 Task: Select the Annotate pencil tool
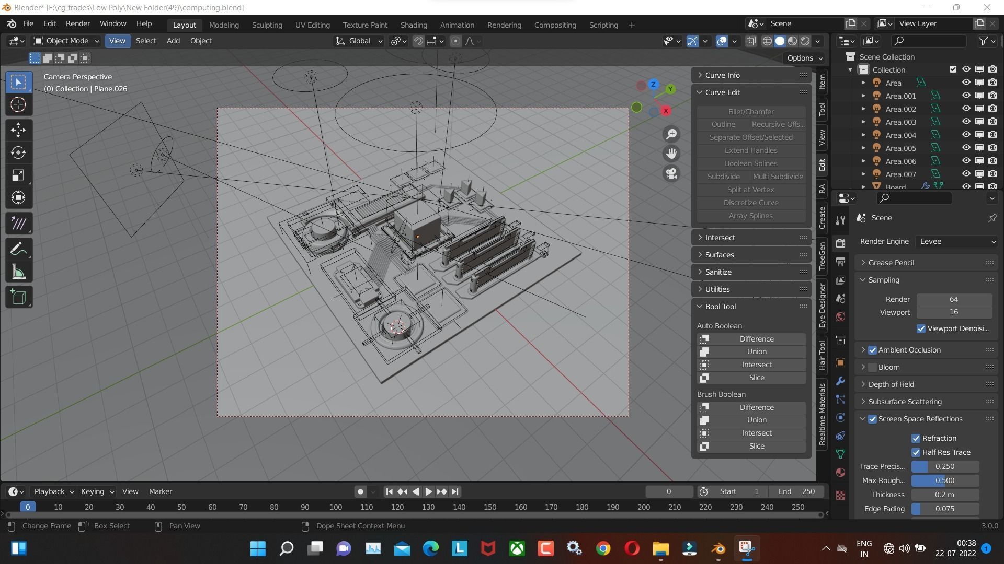(18, 249)
